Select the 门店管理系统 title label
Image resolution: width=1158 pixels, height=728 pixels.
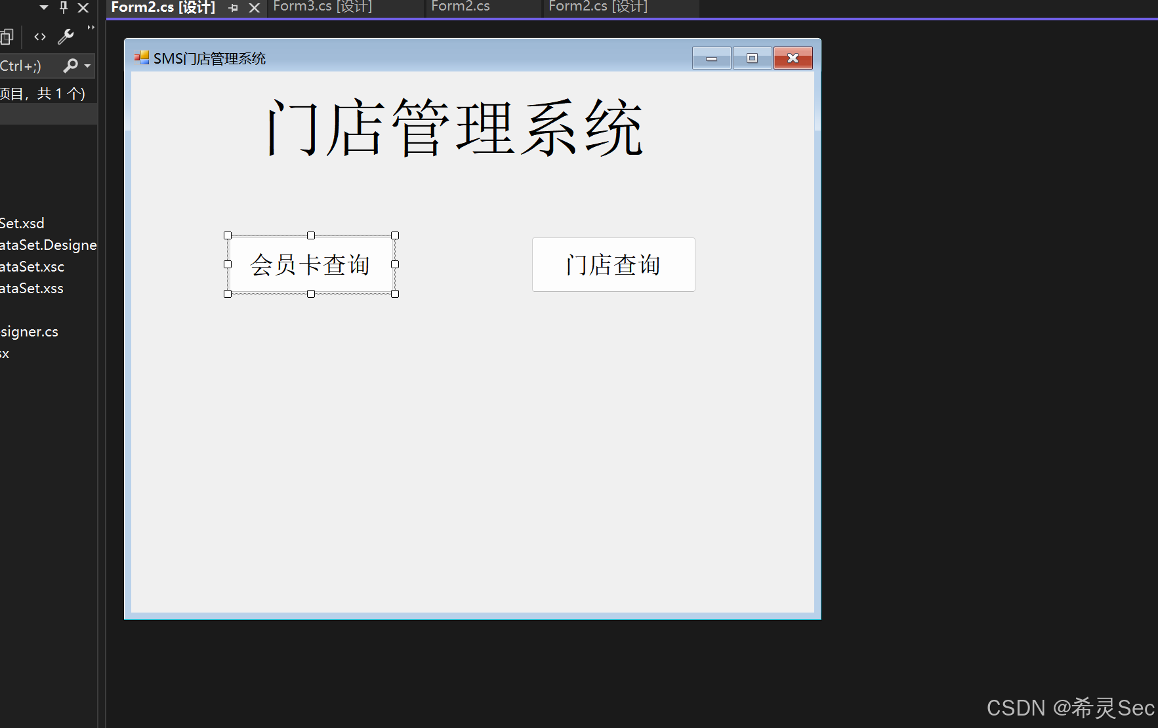tap(454, 127)
